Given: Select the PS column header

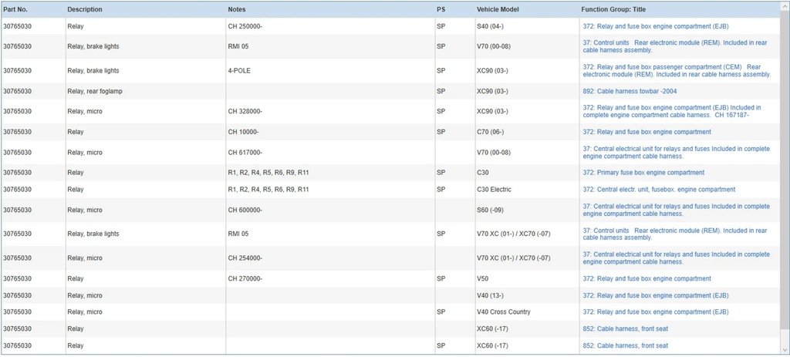Looking at the screenshot, I should point(441,9).
